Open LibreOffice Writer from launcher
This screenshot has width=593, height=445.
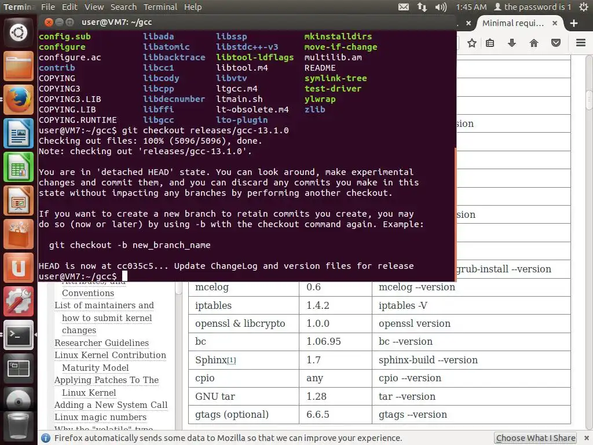(19, 133)
